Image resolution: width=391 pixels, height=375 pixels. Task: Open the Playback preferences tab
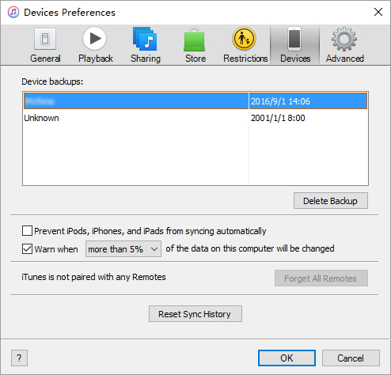pyautogui.click(x=95, y=45)
